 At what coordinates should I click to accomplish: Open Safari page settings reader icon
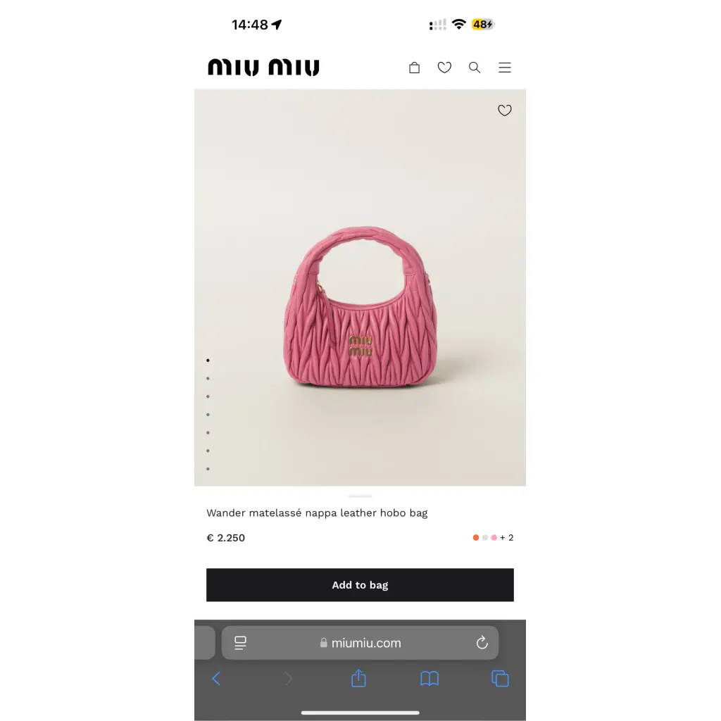click(241, 643)
